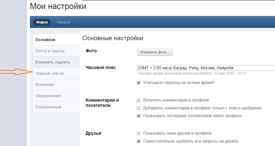This screenshot has width=275, height=146.
Task: Click the Изменить фото button
Action: click(155, 52)
